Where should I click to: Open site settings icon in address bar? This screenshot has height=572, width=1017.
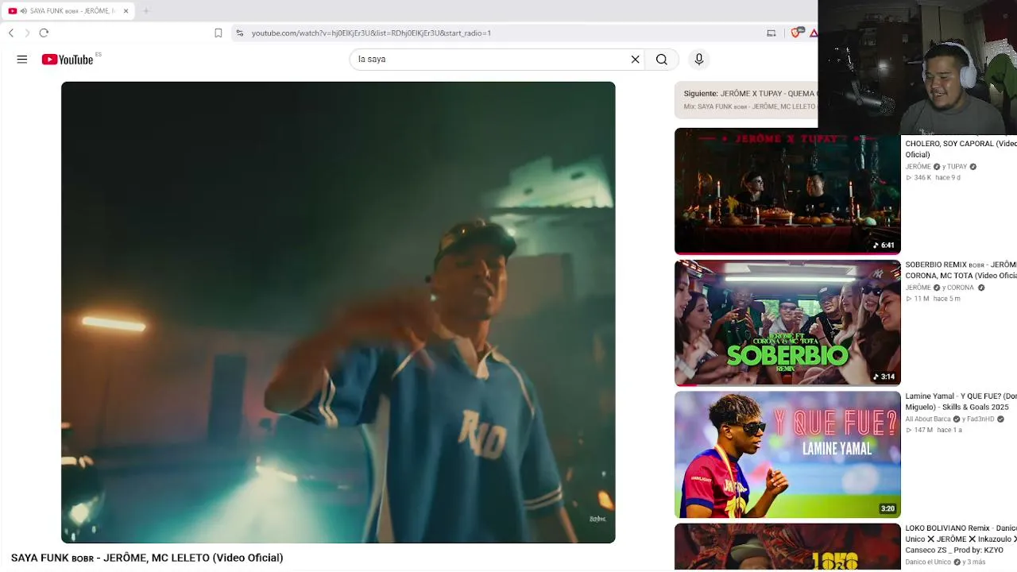tap(240, 33)
